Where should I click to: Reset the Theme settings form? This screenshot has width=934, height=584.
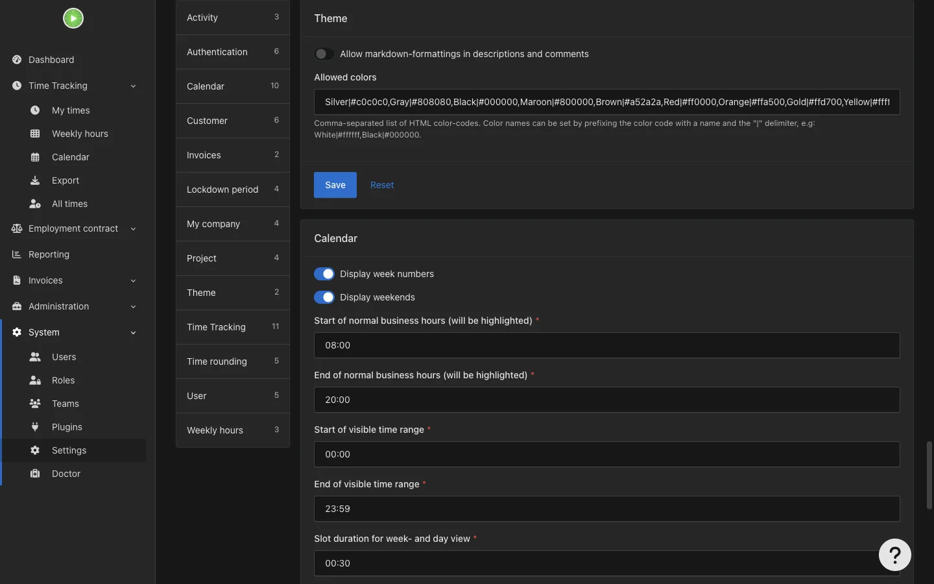tap(382, 185)
